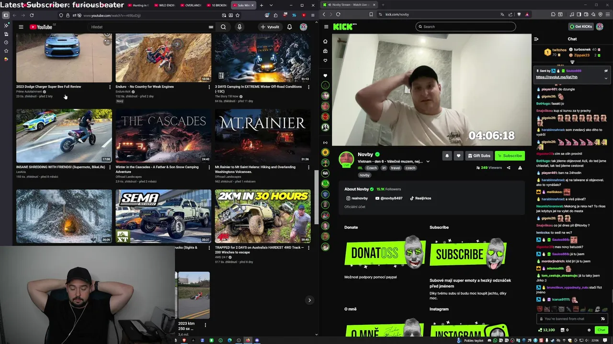
Task: Click the YouTube logo to go home
Action: [41, 27]
